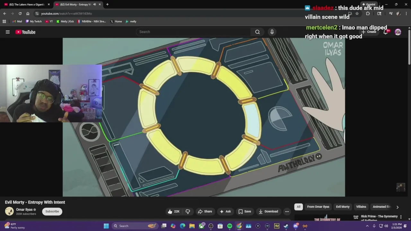This screenshot has width=411, height=231.
Task: Open the NBABite - NBA Streams bookmark
Action: point(92,21)
